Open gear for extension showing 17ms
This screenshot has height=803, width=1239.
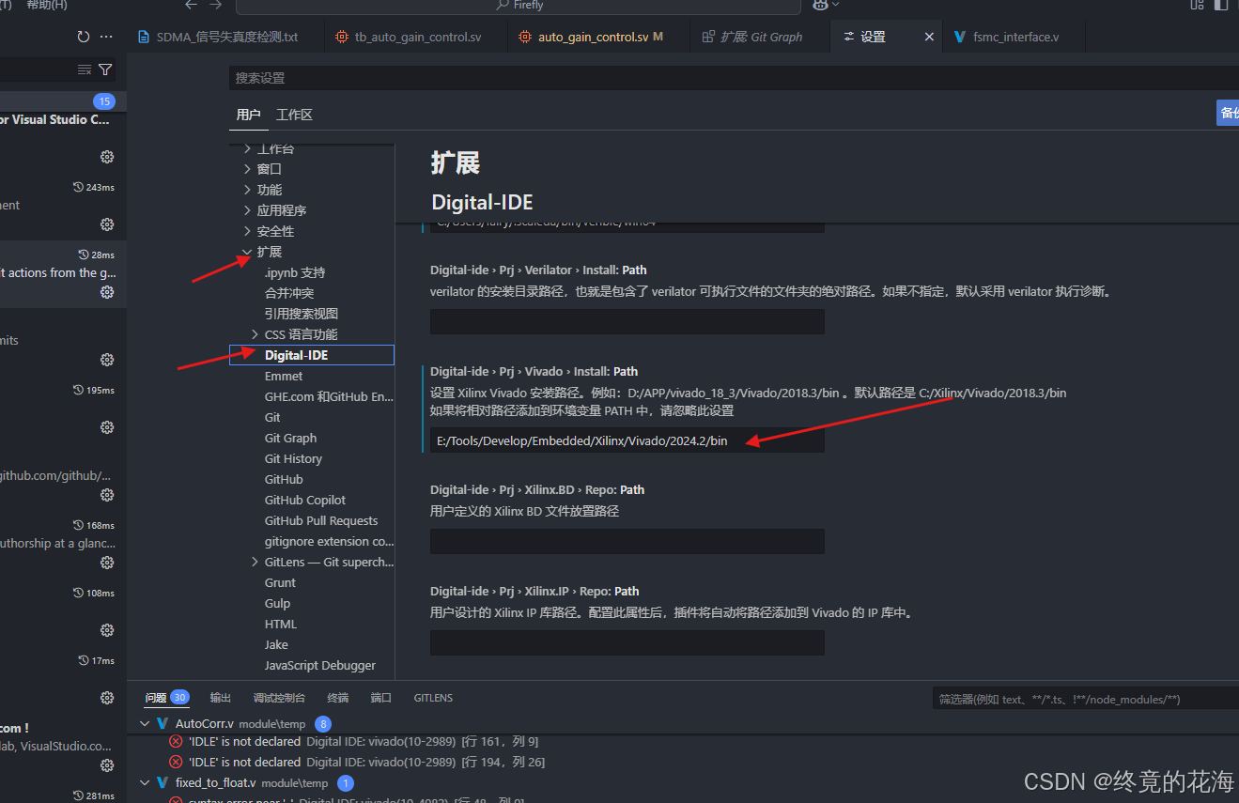click(x=107, y=698)
